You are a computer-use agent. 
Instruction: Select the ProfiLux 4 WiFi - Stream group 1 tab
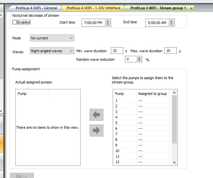pos(158,8)
